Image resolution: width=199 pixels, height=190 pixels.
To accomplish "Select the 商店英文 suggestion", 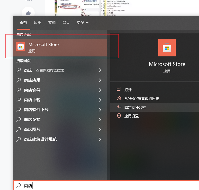I will click(x=60, y=119).
